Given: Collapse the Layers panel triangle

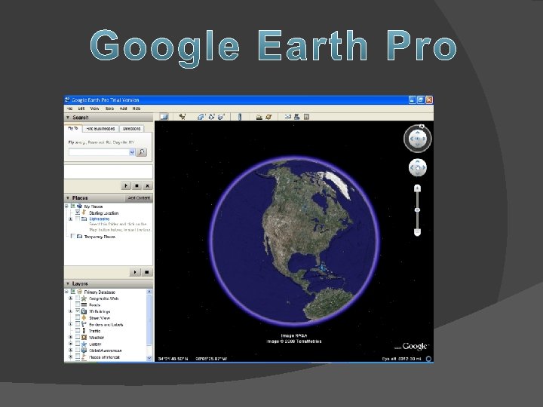Looking at the screenshot, I should [68, 284].
